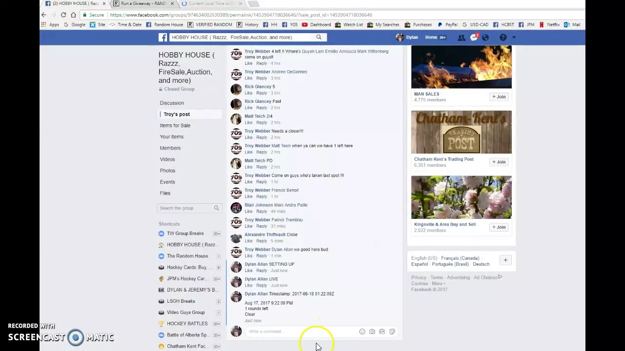Open Messenger notifications icon
The width and height of the screenshot is (625, 351).
point(473,38)
